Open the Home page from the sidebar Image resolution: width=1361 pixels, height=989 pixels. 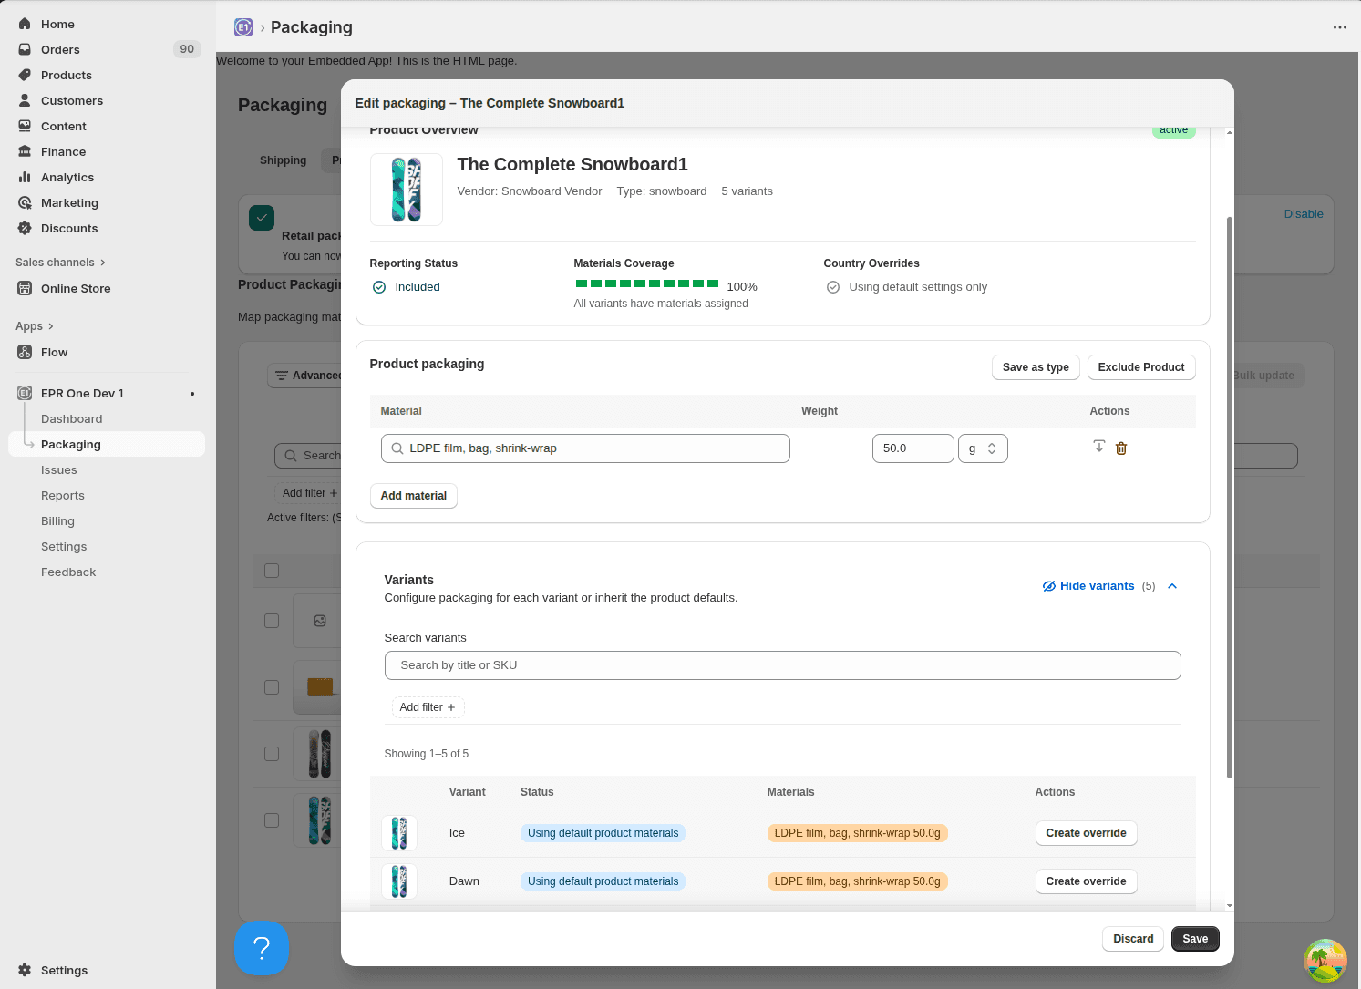click(57, 24)
